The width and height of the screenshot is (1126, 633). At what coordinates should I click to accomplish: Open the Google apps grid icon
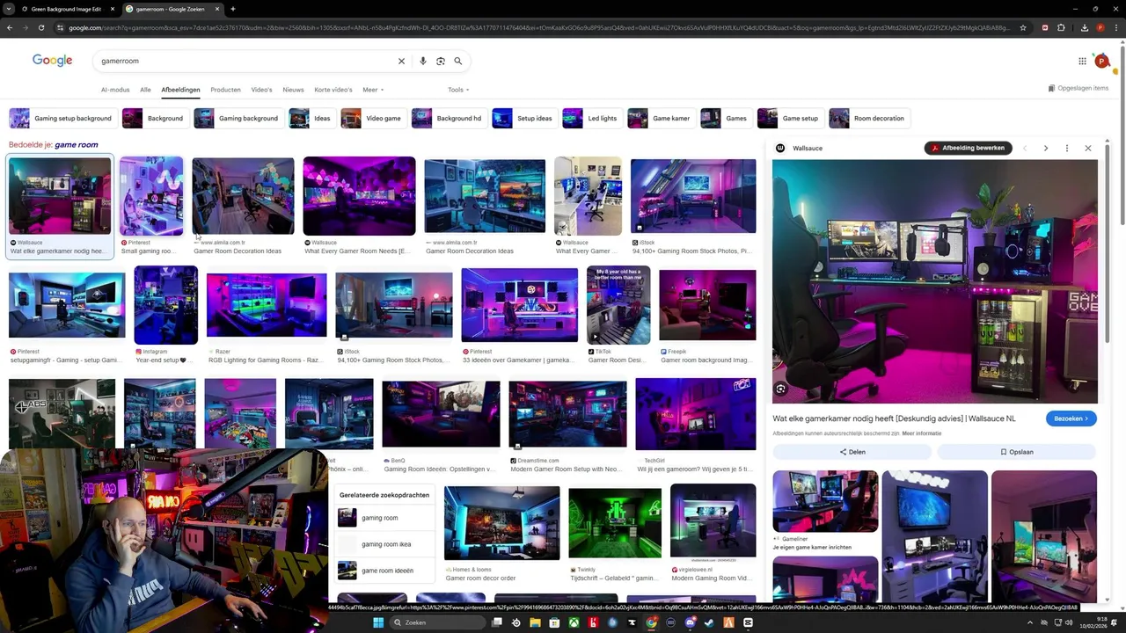click(1082, 61)
